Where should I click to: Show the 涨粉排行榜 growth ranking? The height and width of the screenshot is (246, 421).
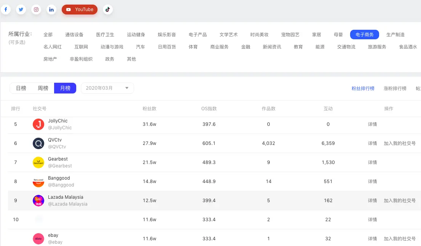[x=395, y=88]
